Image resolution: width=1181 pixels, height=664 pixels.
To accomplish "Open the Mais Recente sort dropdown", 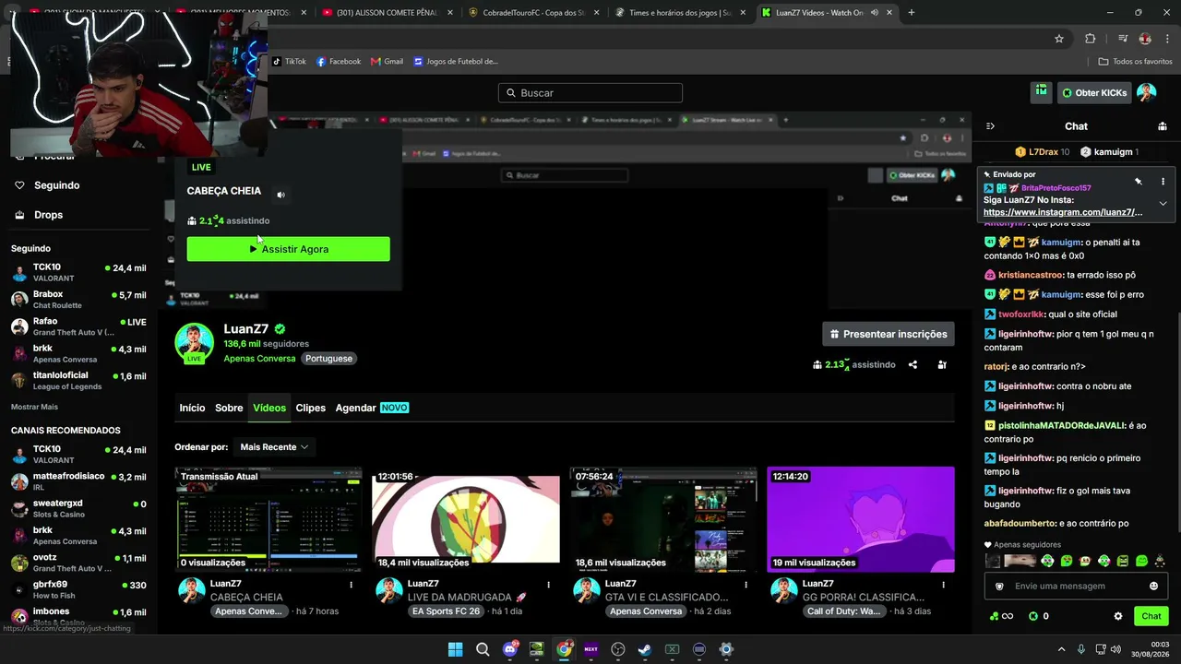I will [274, 447].
